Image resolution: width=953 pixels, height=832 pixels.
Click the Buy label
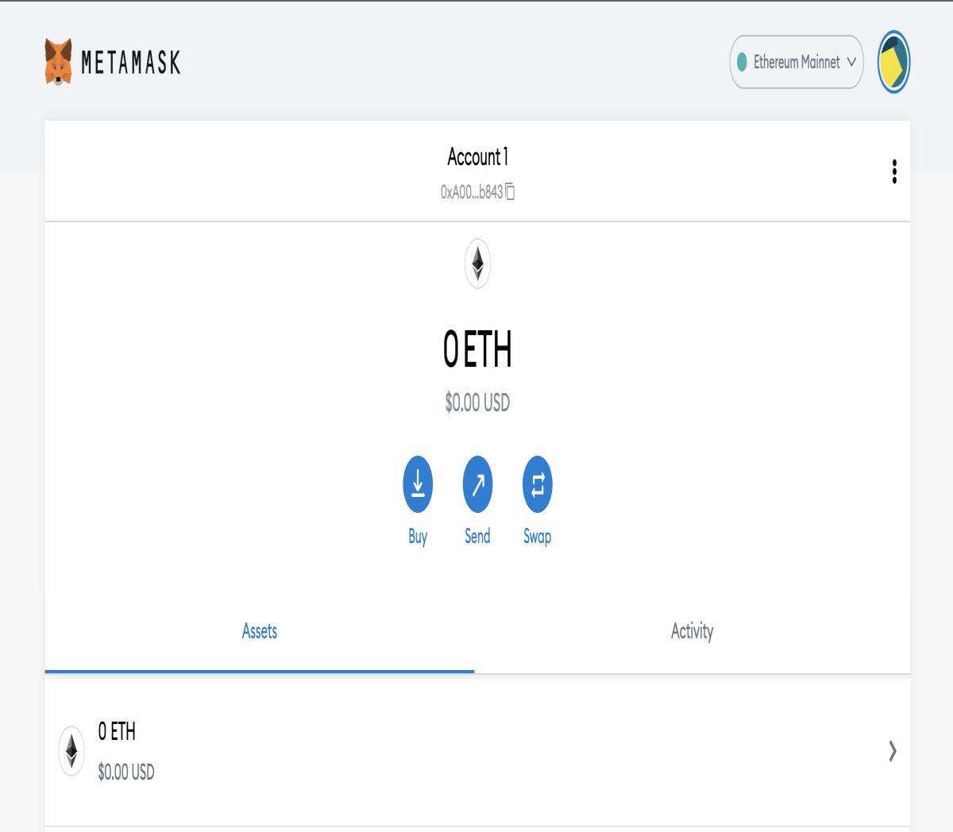(418, 537)
